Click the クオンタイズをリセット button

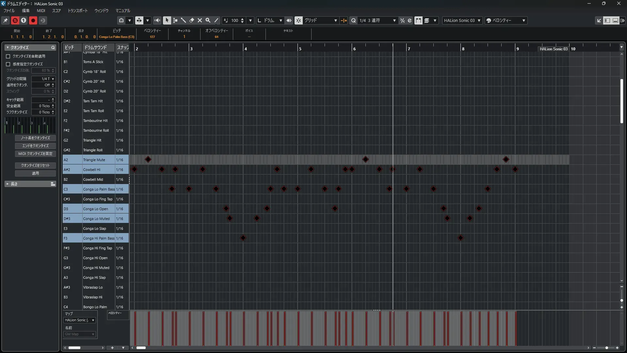point(35,165)
